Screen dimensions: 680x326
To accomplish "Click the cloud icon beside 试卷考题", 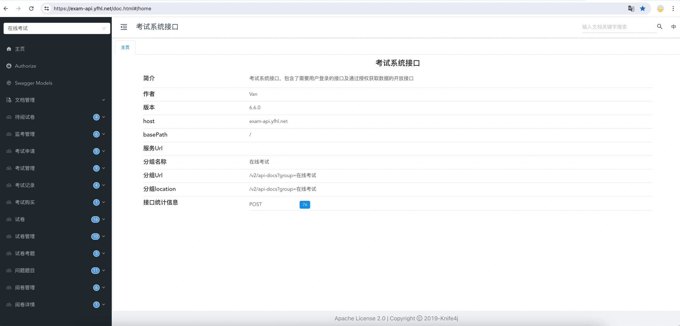I will click(x=9, y=254).
